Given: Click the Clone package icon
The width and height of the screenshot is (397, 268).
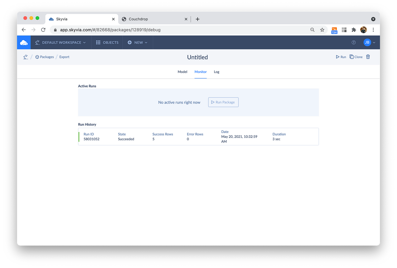Looking at the screenshot, I should click(x=356, y=57).
